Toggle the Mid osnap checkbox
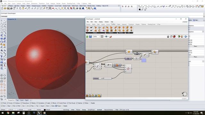This screenshot has width=205, height=115. (17, 106)
